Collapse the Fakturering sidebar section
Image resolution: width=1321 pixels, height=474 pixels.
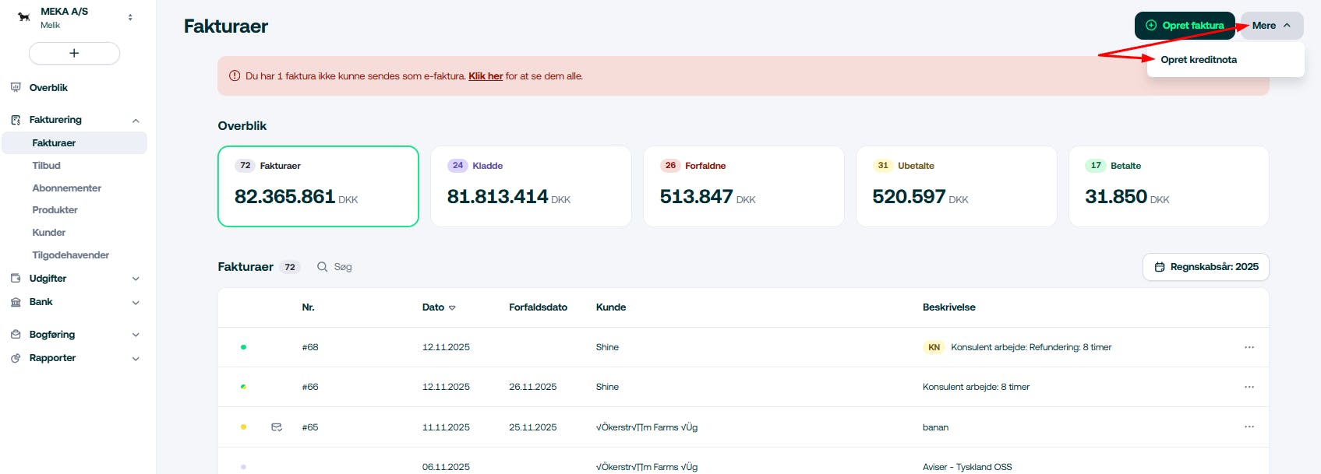coord(136,121)
